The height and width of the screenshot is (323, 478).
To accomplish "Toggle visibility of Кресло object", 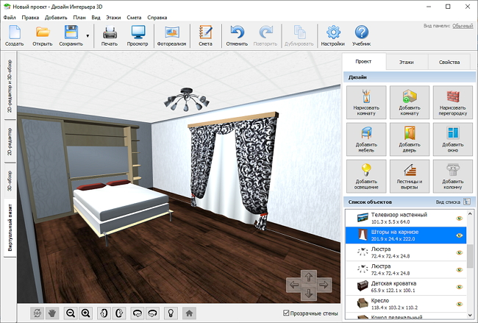I will [460, 304].
